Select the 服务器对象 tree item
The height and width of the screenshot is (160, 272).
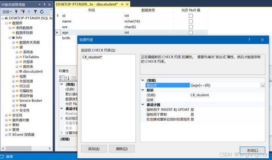(21, 120)
